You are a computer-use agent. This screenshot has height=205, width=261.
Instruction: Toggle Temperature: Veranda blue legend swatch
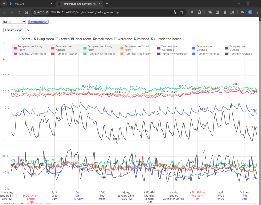[x=193, y=48]
